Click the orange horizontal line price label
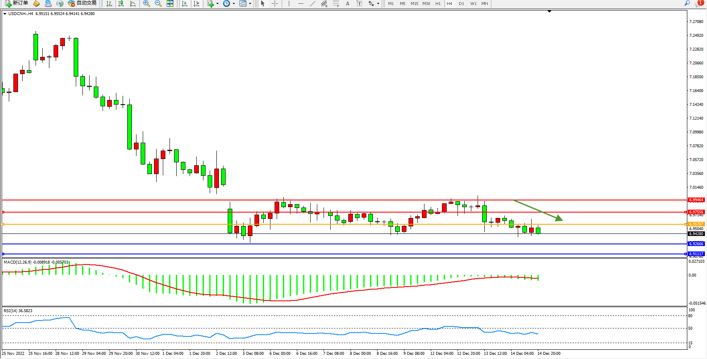Screen dimensions: 707x359 point(697,224)
